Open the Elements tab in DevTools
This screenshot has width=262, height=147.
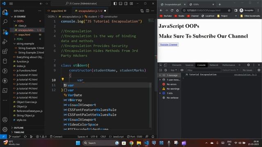(176, 65)
